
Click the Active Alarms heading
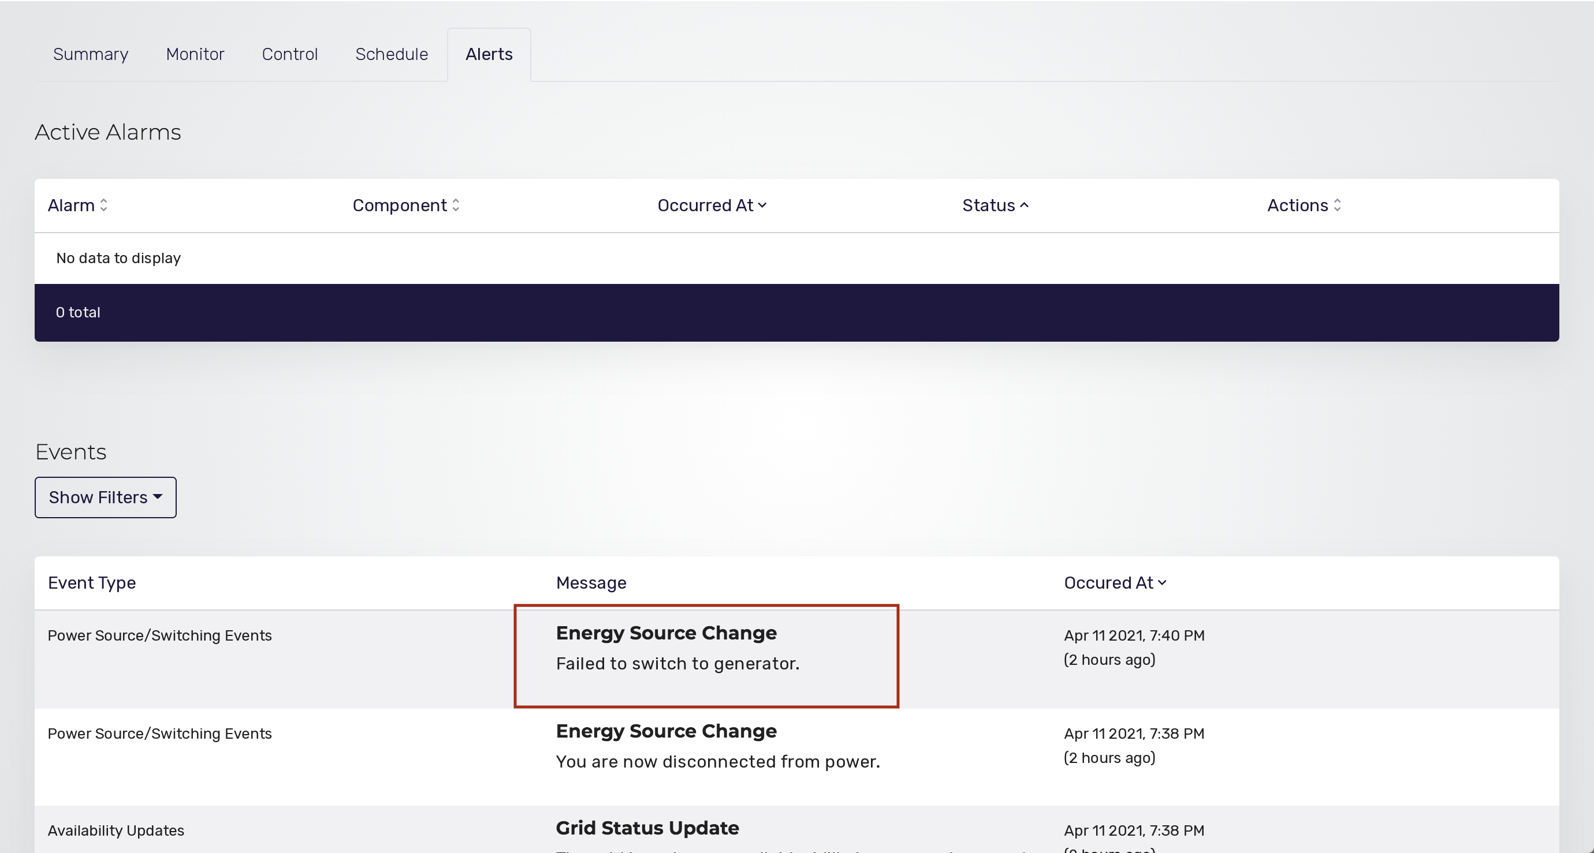coord(107,132)
